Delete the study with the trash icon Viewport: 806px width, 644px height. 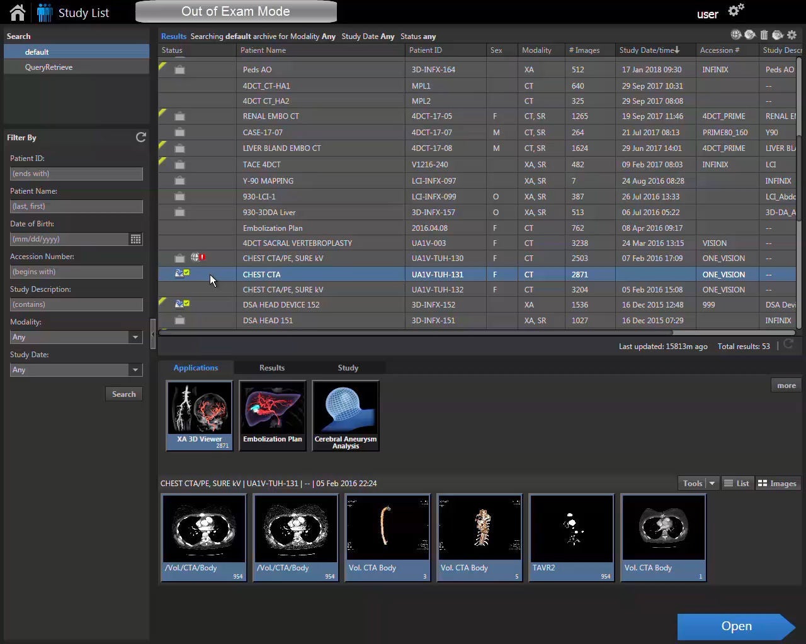(x=764, y=35)
